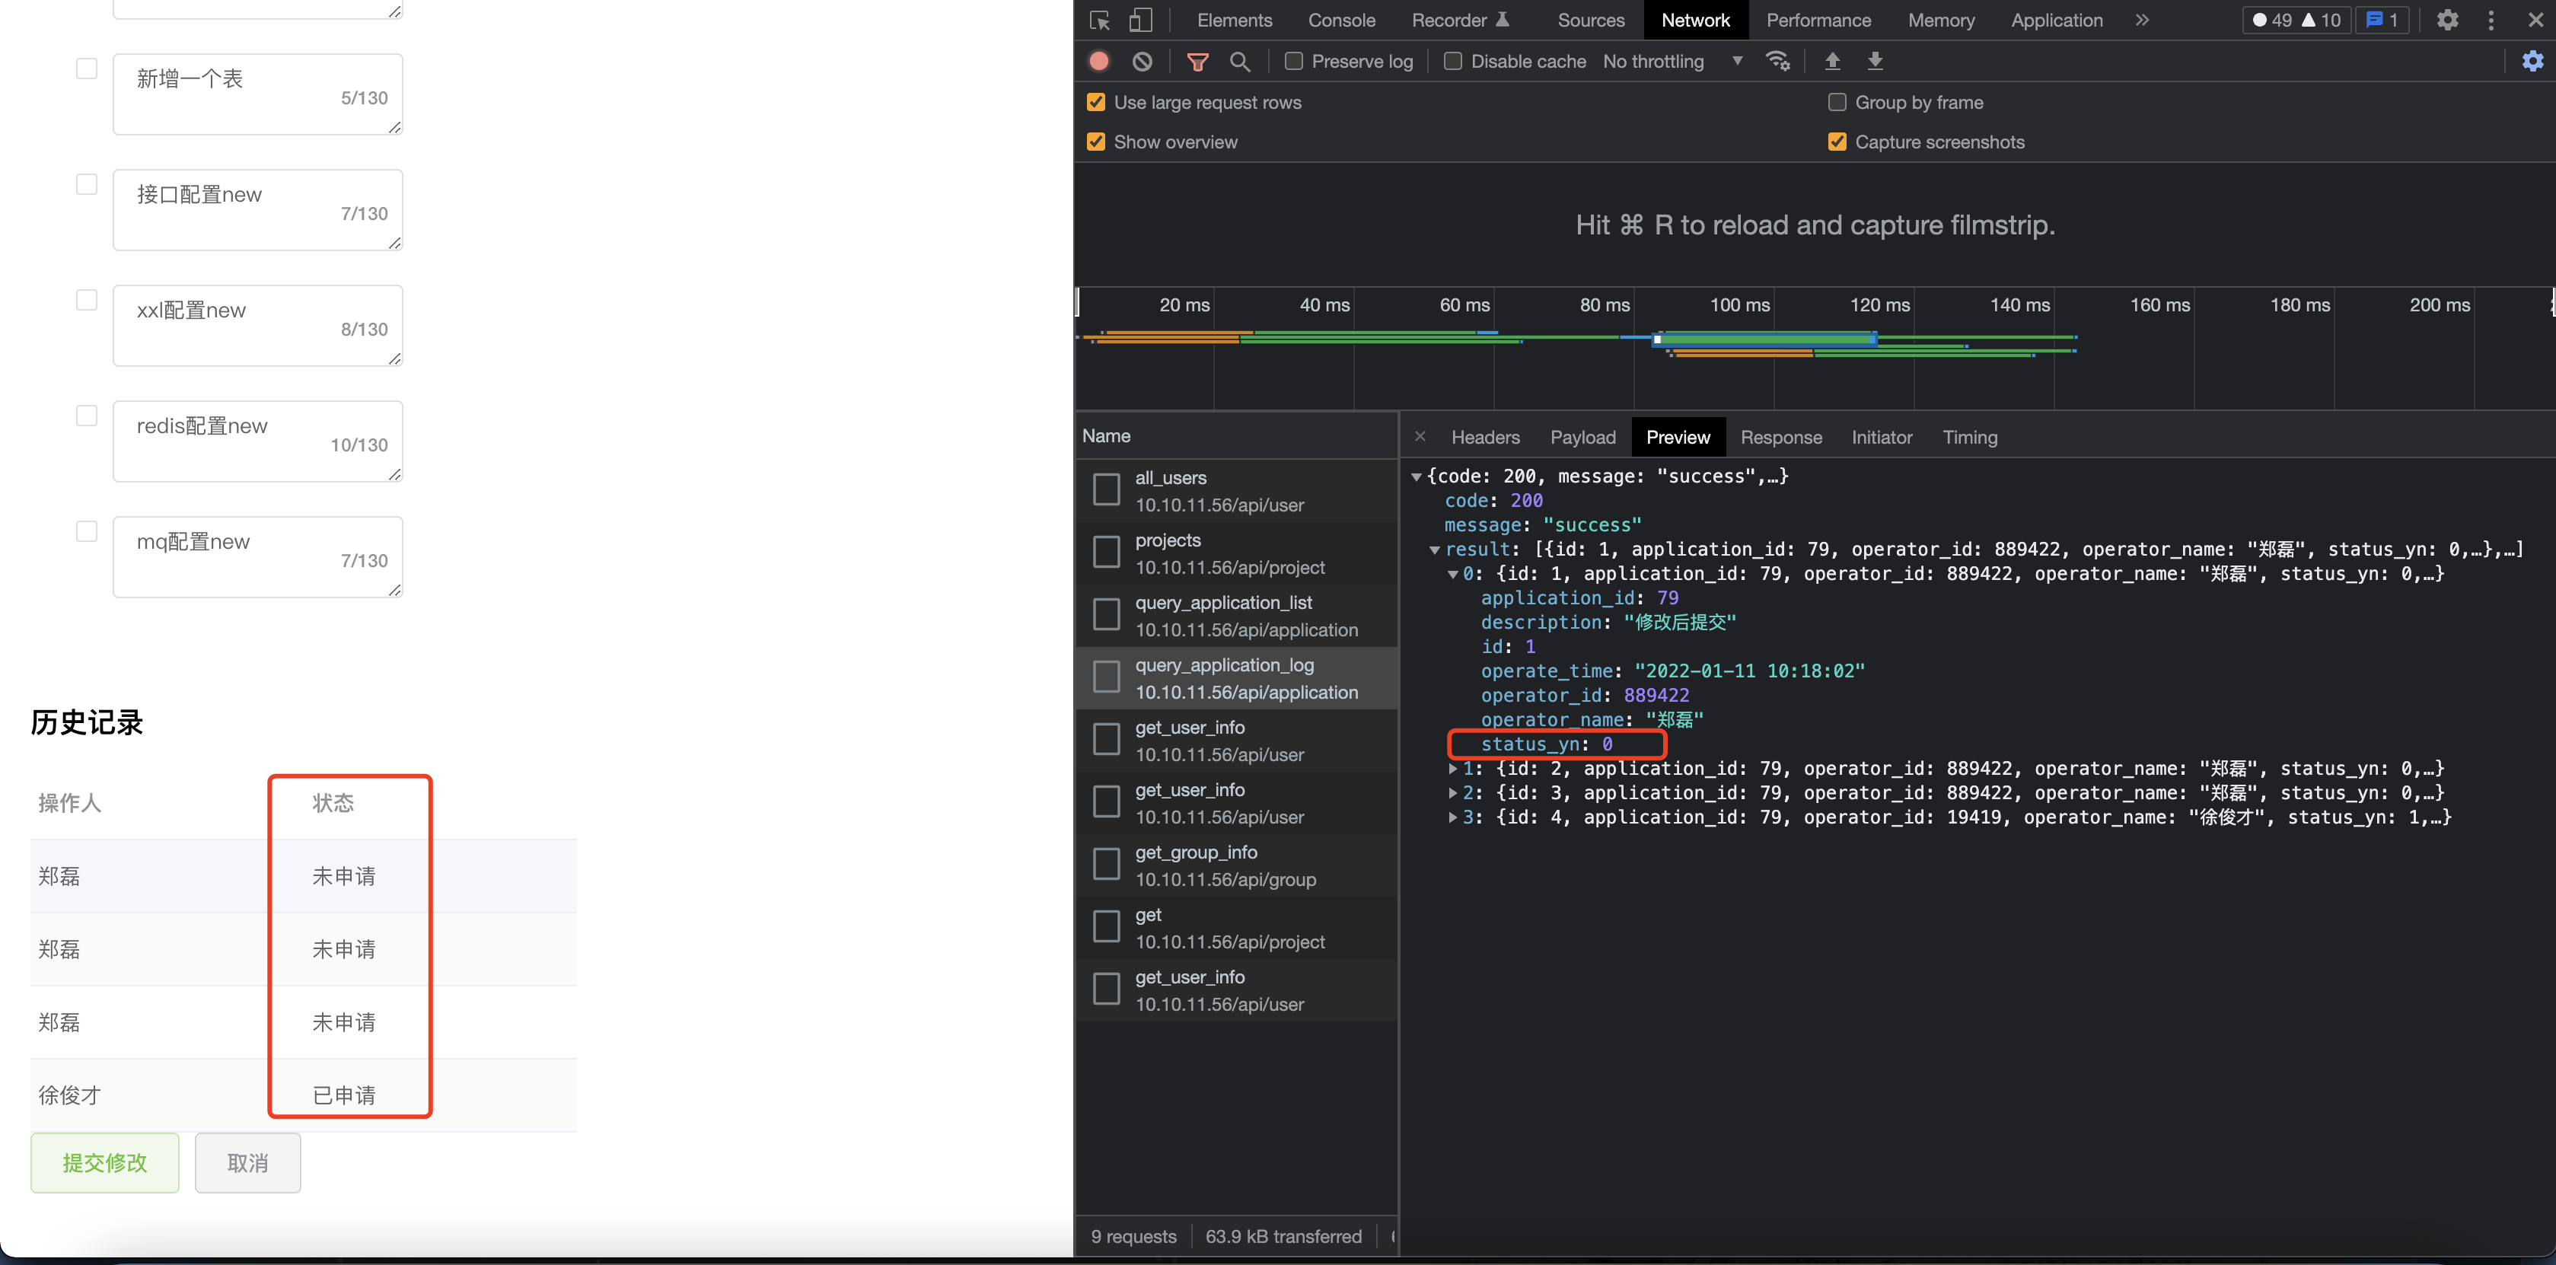Expand result item 1
Image resolution: width=2556 pixels, height=1265 pixels.
point(1452,769)
